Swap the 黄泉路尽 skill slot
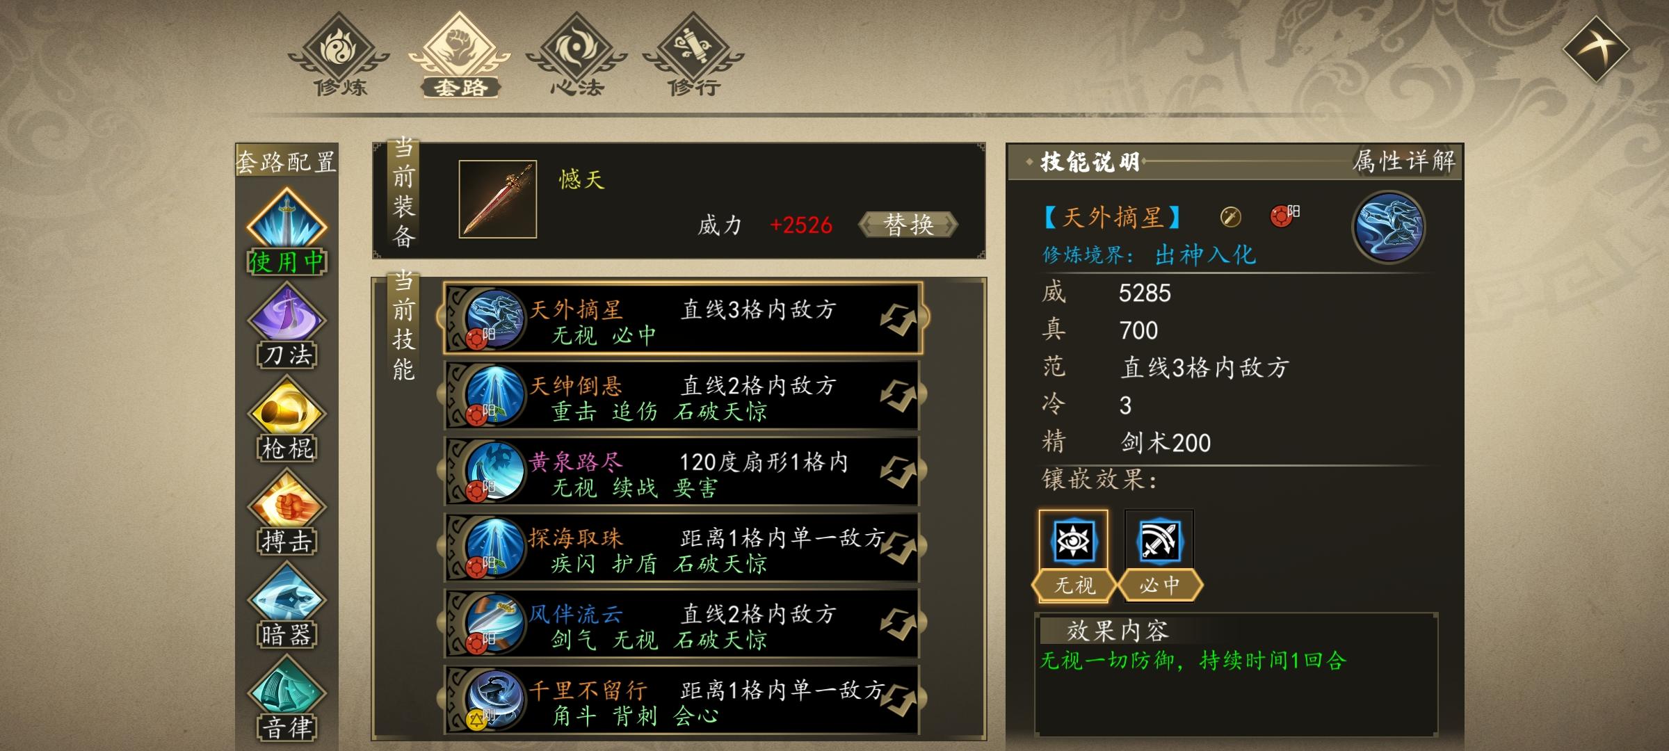 (898, 471)
